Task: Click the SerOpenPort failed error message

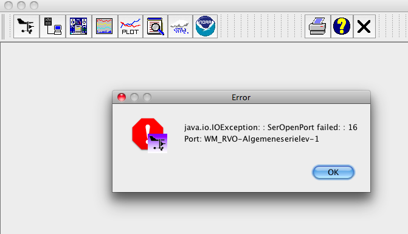Action: 271,128
